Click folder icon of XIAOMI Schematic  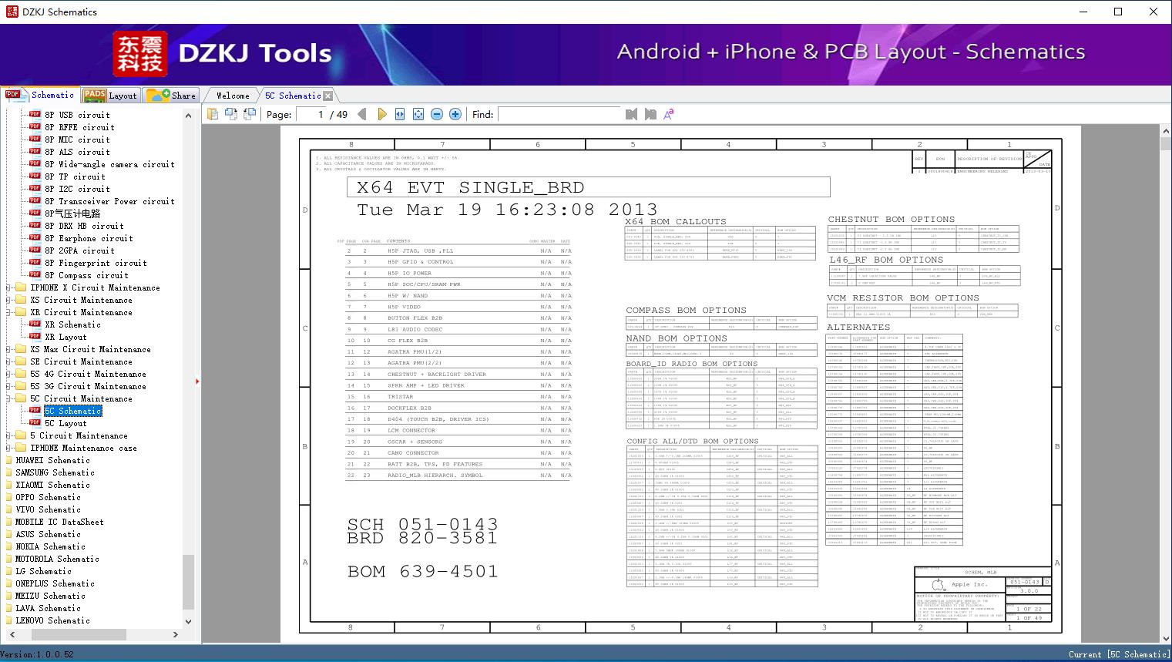click(x=8, y=485)
